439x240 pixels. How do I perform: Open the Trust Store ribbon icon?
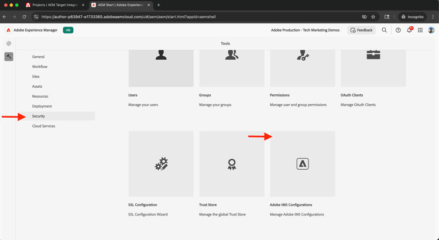pos(232,164)
